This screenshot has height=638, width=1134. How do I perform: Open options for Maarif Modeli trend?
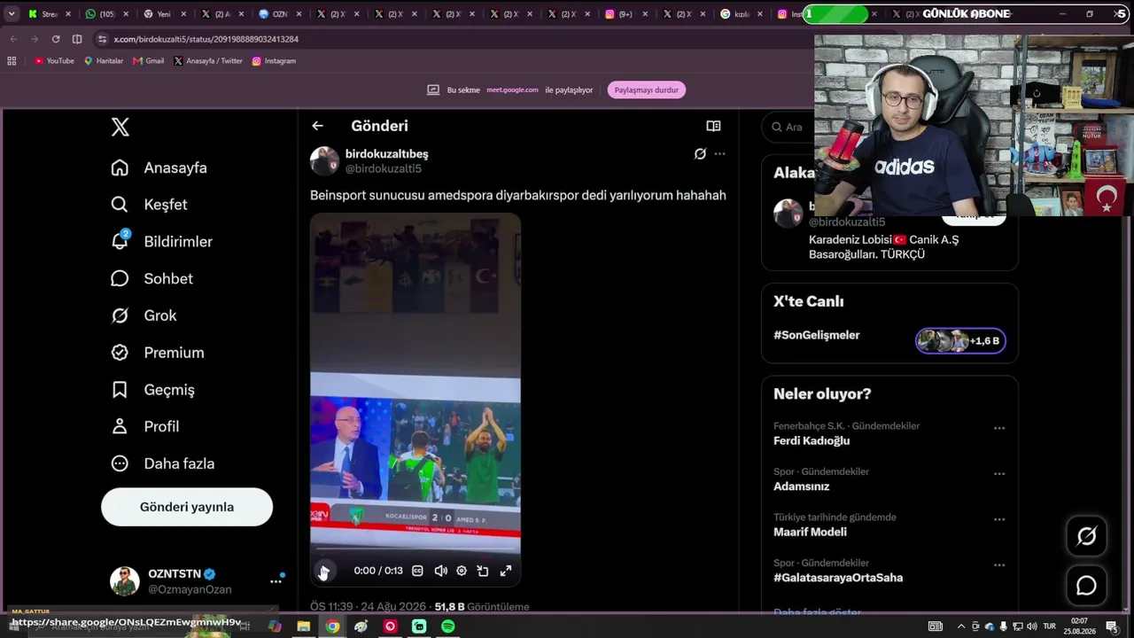999,519
